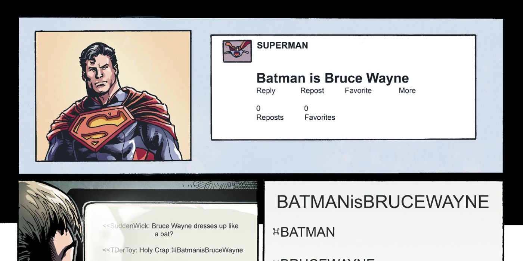This screenshot has width=523, height=261.
Task: Click Superman's small avatar icon
Action: [237, 51]
